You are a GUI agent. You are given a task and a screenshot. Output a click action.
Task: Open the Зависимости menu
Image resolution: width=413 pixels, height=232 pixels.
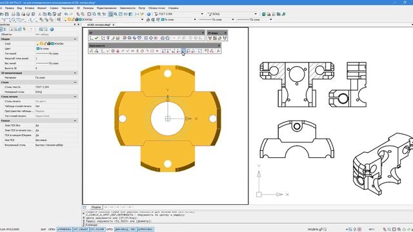pos(128,8)
